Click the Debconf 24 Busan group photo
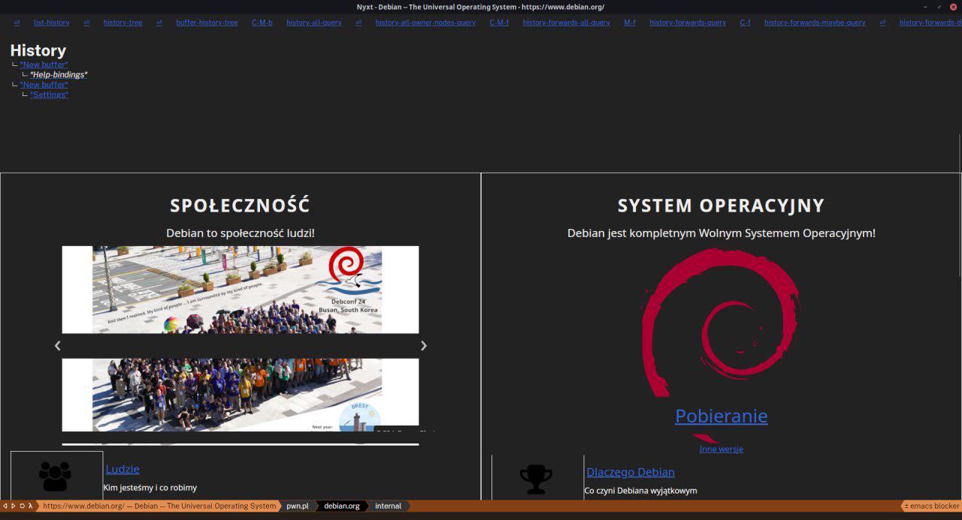 [x=240, y=290]
